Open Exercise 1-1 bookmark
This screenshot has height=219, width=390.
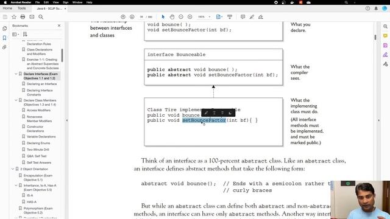(x=43, y=64)
